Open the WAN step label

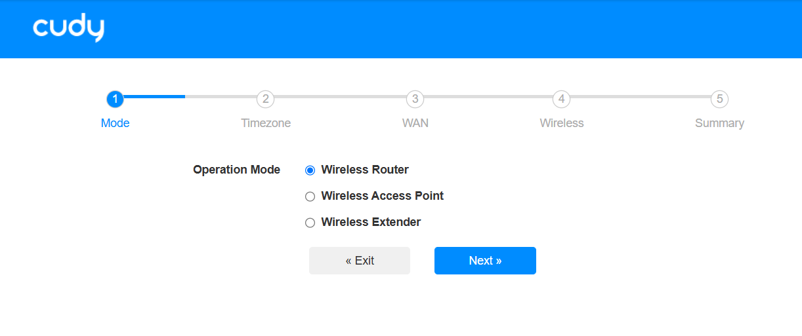click(x=415, y=123)
